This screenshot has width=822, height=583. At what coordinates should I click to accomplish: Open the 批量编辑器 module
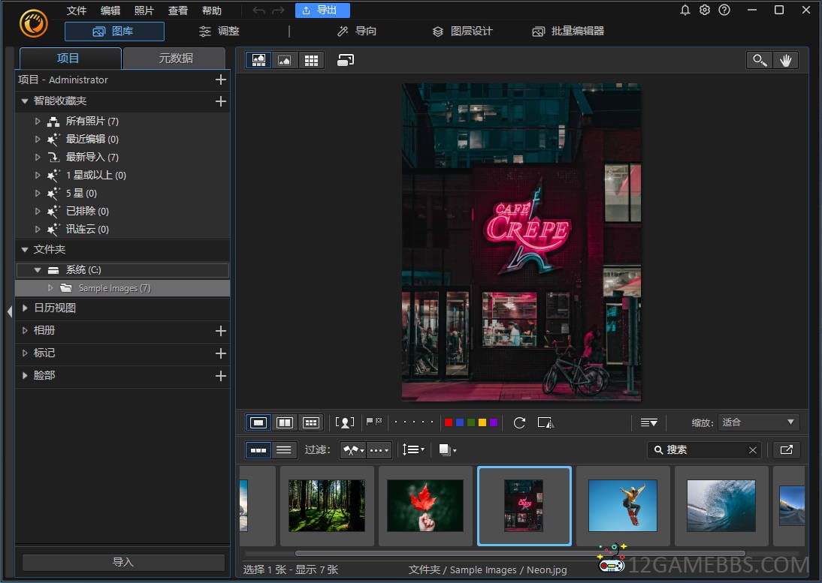[x=568, y=32]
